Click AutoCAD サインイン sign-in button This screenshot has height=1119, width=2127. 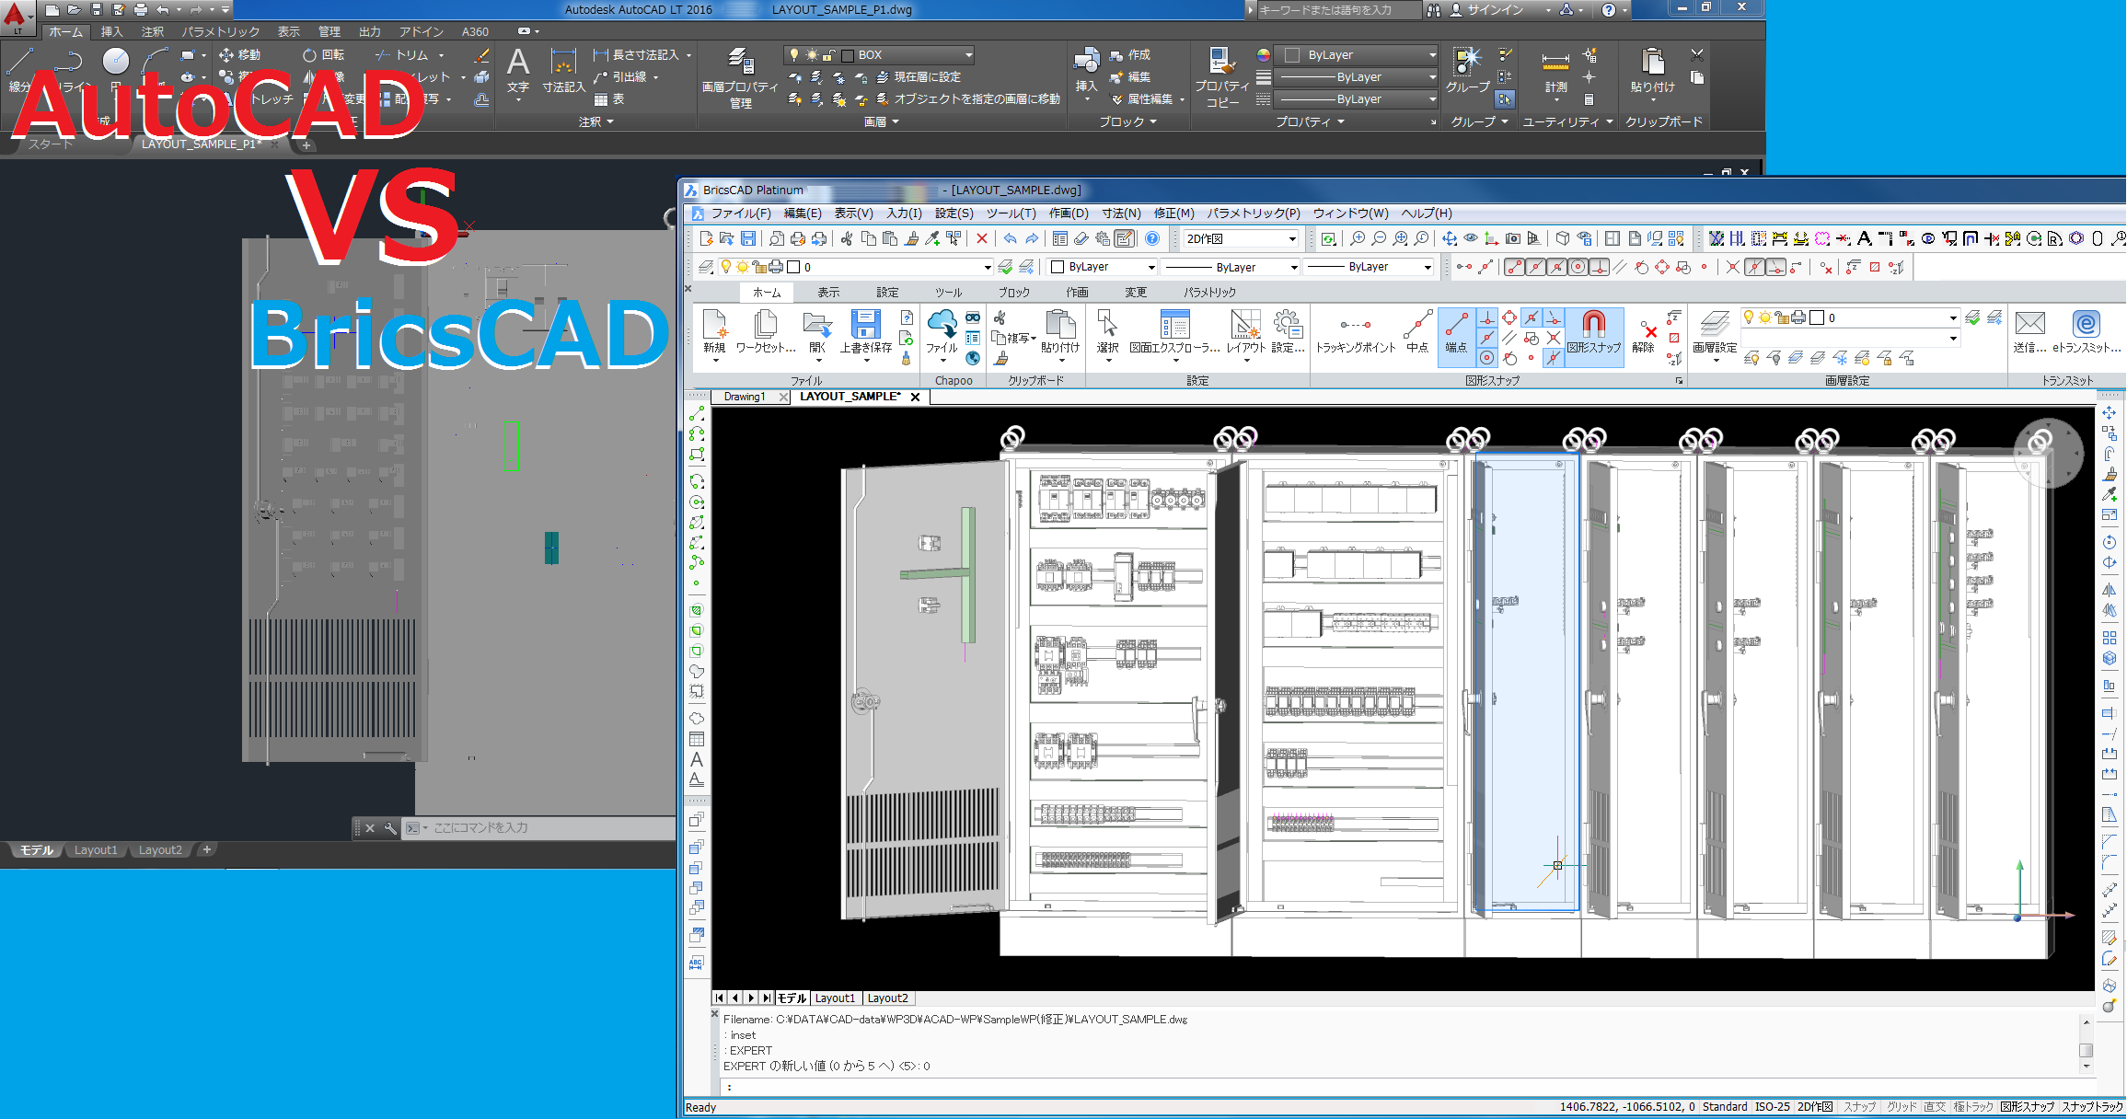pyautogui.click(x=1496, y=10)
